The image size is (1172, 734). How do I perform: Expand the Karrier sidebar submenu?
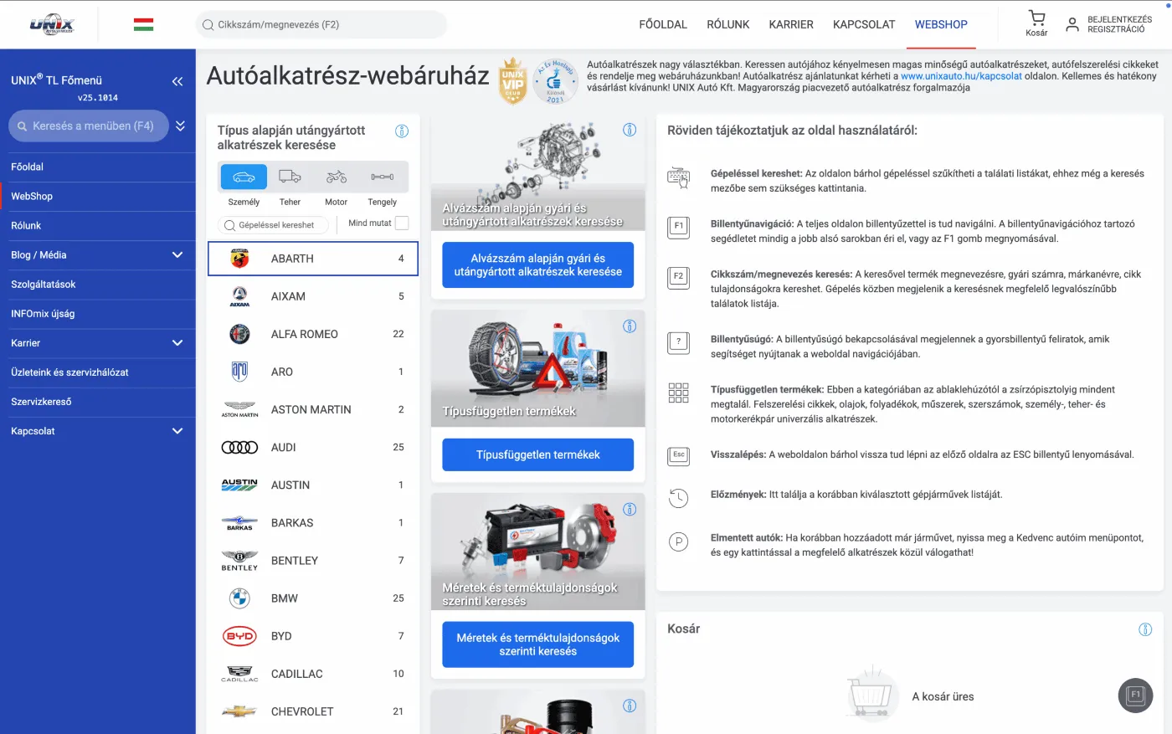pyautogui.click(x=177, y=342)
